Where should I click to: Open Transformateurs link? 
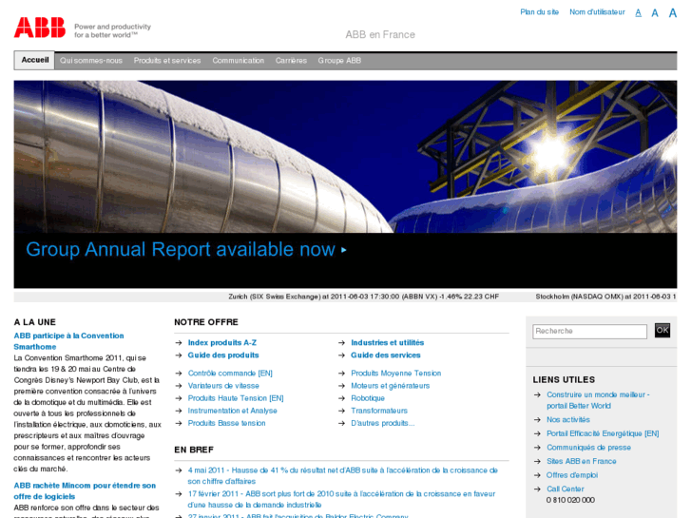click(379, 411)
